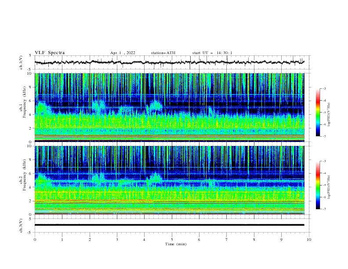The height and width of the screenshot is (269, 348).
Task: Click the time axis tick label '0'
Action: pos(35,240)
